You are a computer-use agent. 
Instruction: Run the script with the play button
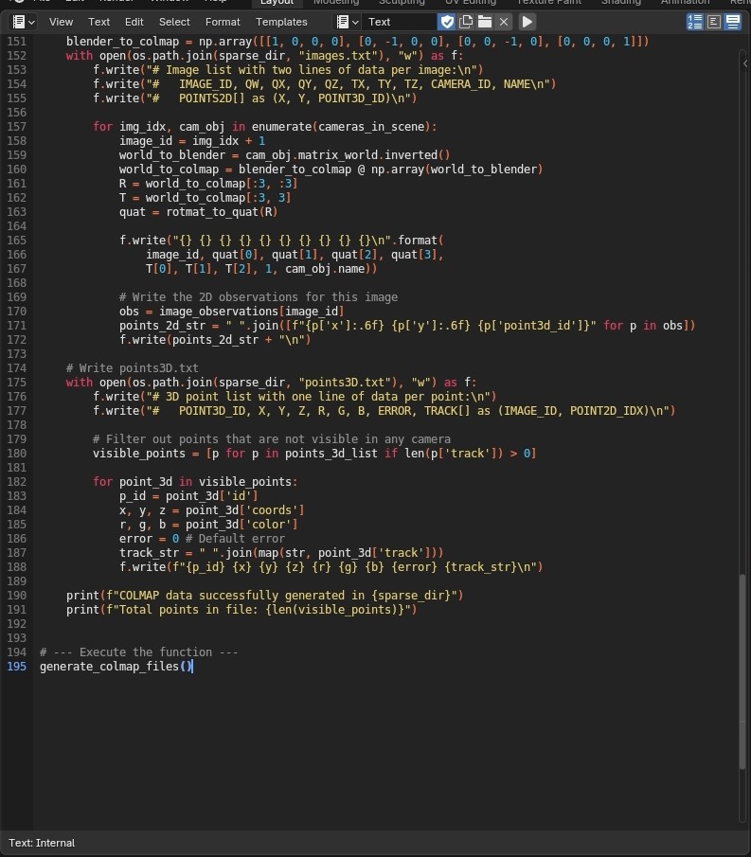click(x=527, y=22)
